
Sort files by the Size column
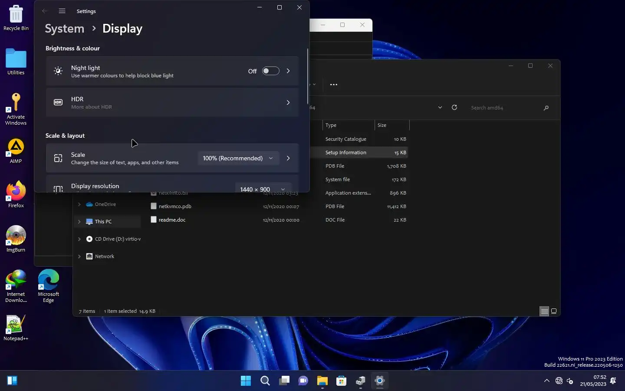[392, 125]
